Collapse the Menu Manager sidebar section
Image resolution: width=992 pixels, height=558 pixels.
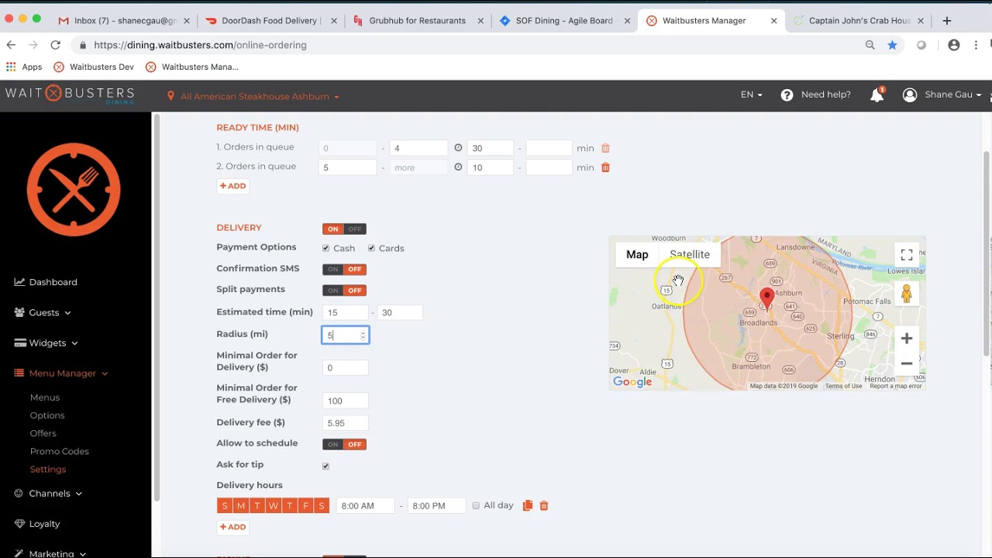pyautogui.click(x=60, y=373)
